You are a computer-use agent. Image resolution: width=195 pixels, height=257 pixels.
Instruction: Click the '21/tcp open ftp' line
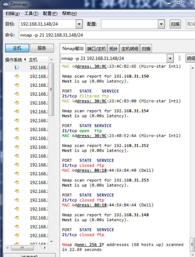point(82,131)
